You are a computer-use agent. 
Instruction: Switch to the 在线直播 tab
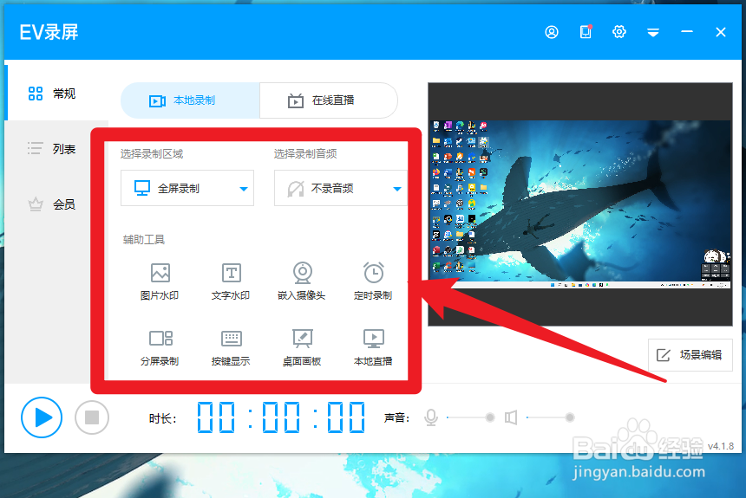pyautogui.click(x=328, y=100)
